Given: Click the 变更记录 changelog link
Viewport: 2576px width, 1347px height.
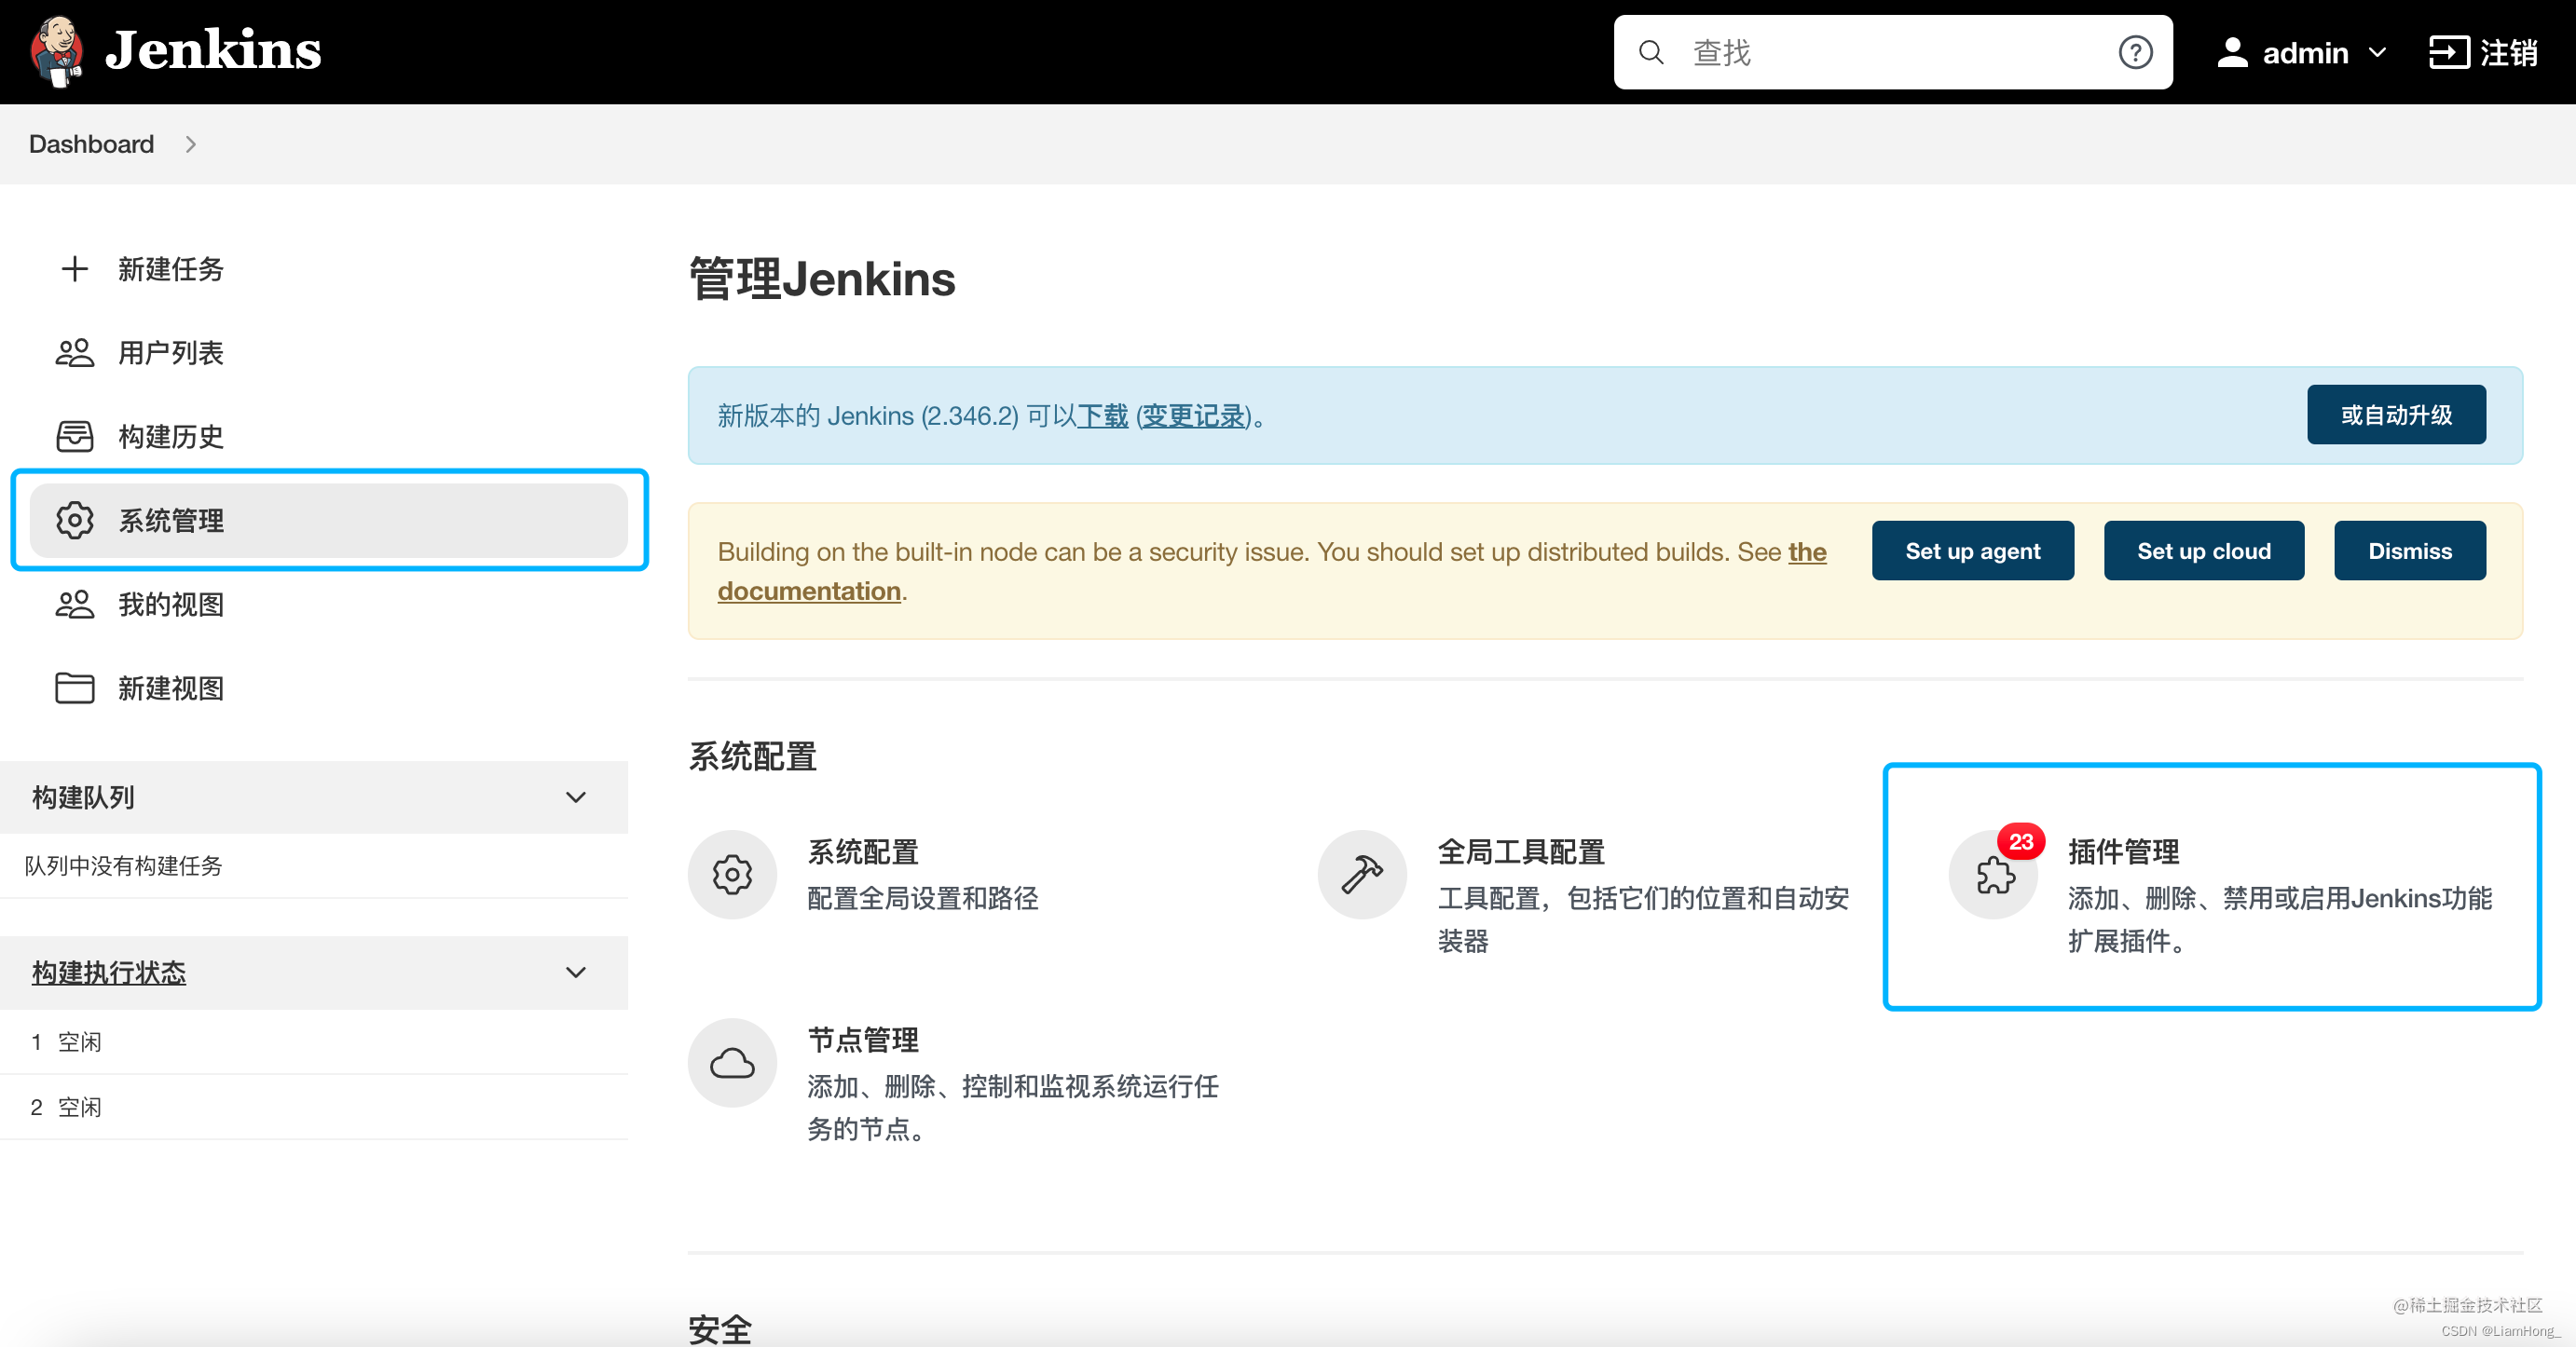Looking at the screenshot, I should [x=1193, y=415].
